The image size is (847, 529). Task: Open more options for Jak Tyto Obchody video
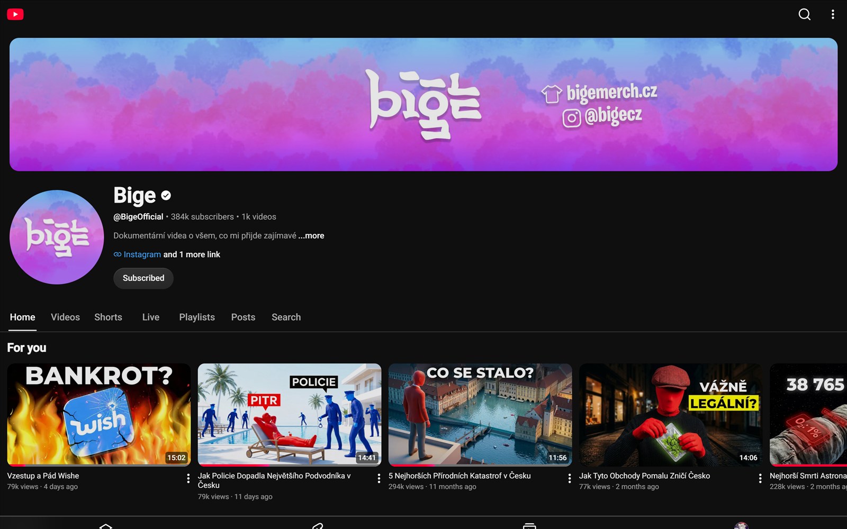(760, 478)
